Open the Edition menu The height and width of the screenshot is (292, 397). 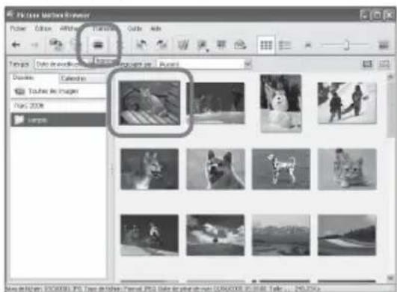point(43,28)
